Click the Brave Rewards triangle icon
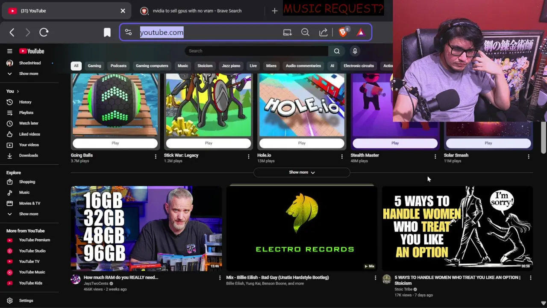This screenshot has height=308, width=547. click(x=361, y=32)
